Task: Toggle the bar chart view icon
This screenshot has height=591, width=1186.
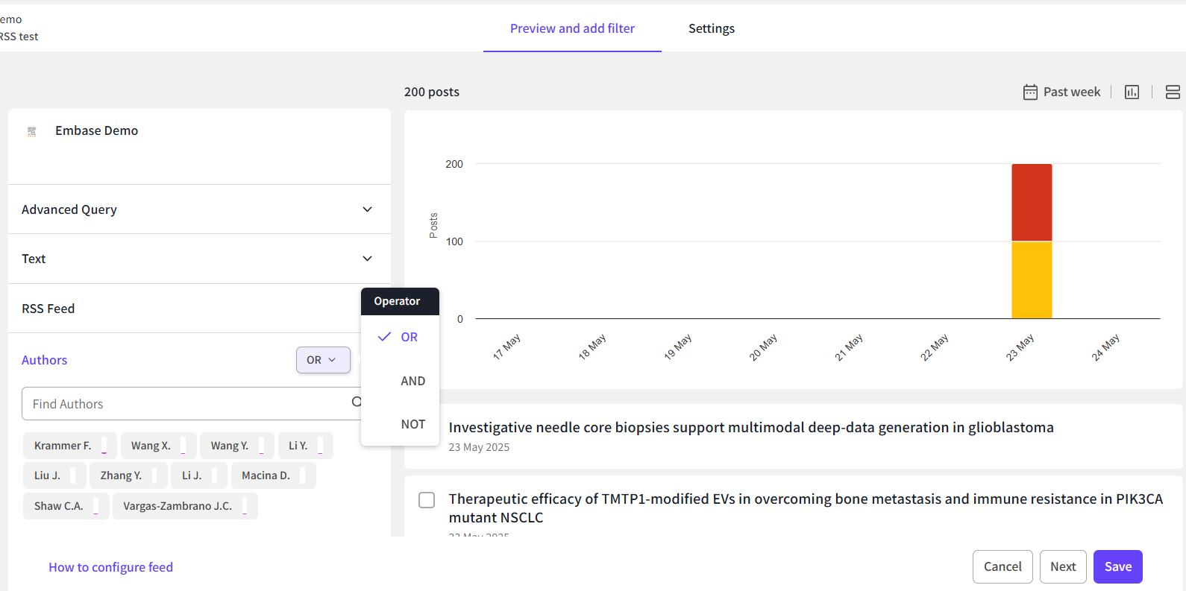Action: 1132,92
